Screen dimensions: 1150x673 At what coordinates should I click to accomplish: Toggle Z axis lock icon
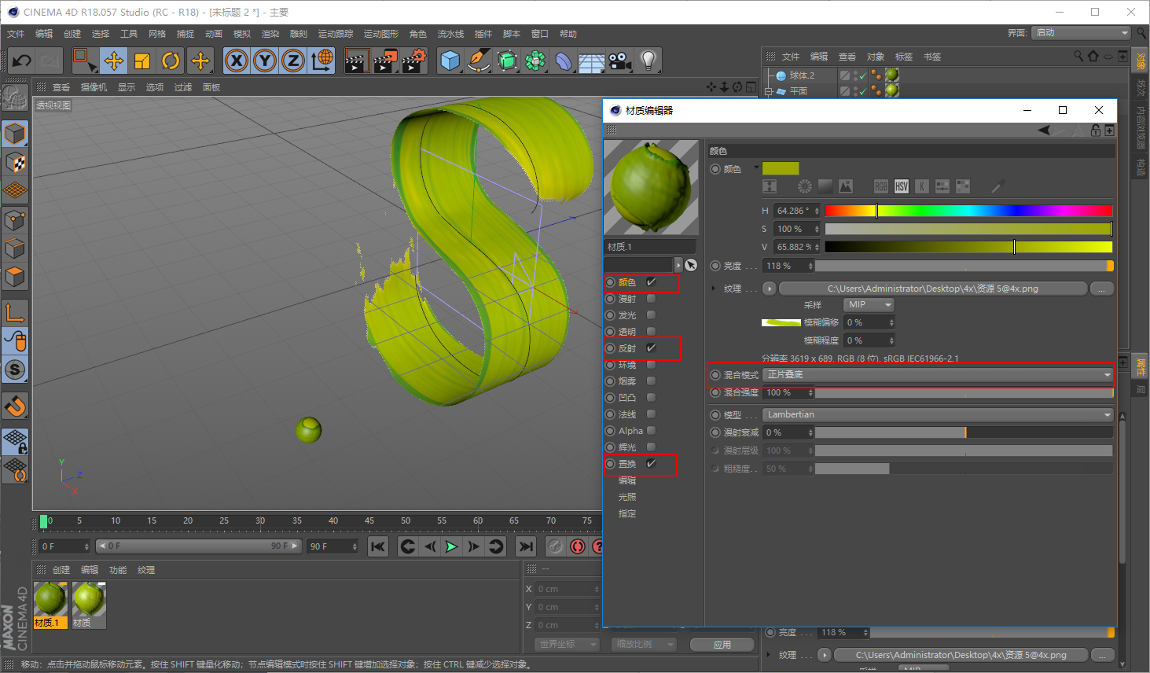(x=293, y=61)
